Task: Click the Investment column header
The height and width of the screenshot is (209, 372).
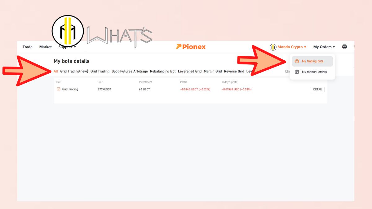Action: [145, 82]
